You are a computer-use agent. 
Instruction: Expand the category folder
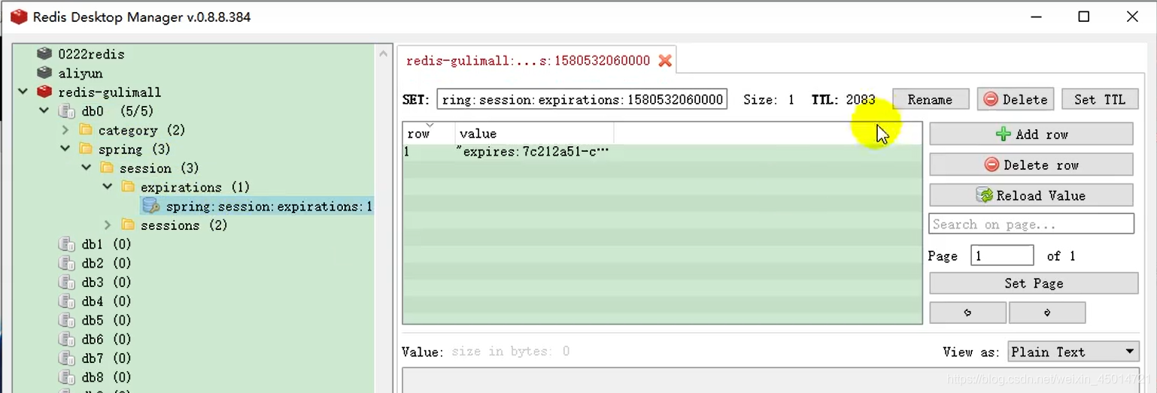coord(65,130)
